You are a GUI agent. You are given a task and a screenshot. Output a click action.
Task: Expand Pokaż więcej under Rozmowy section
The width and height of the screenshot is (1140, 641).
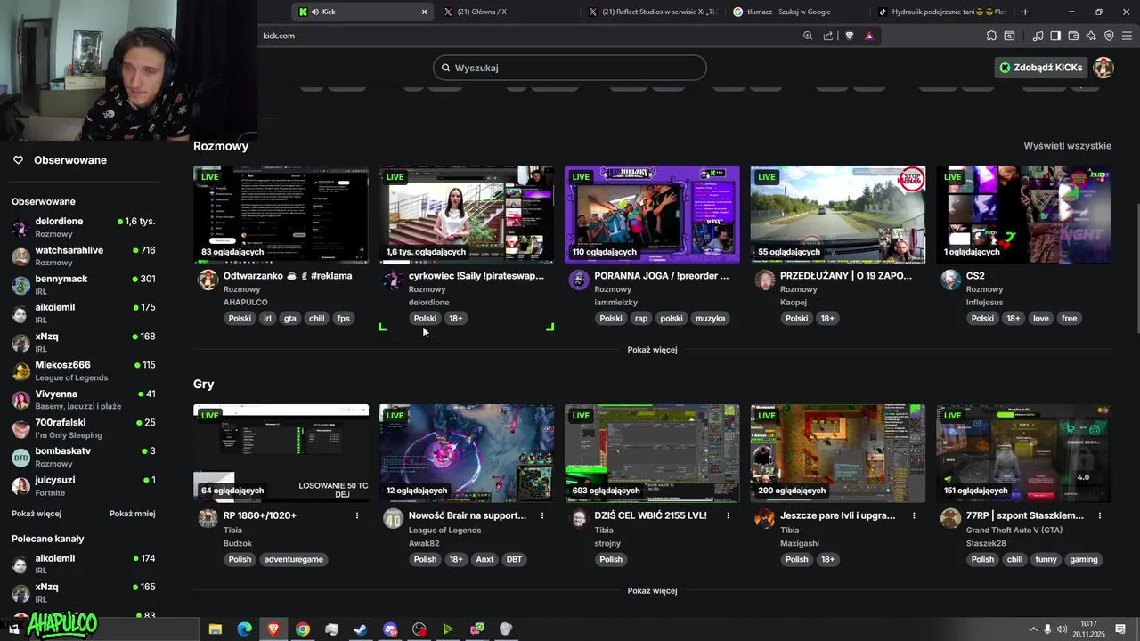(x=652, y=350)
